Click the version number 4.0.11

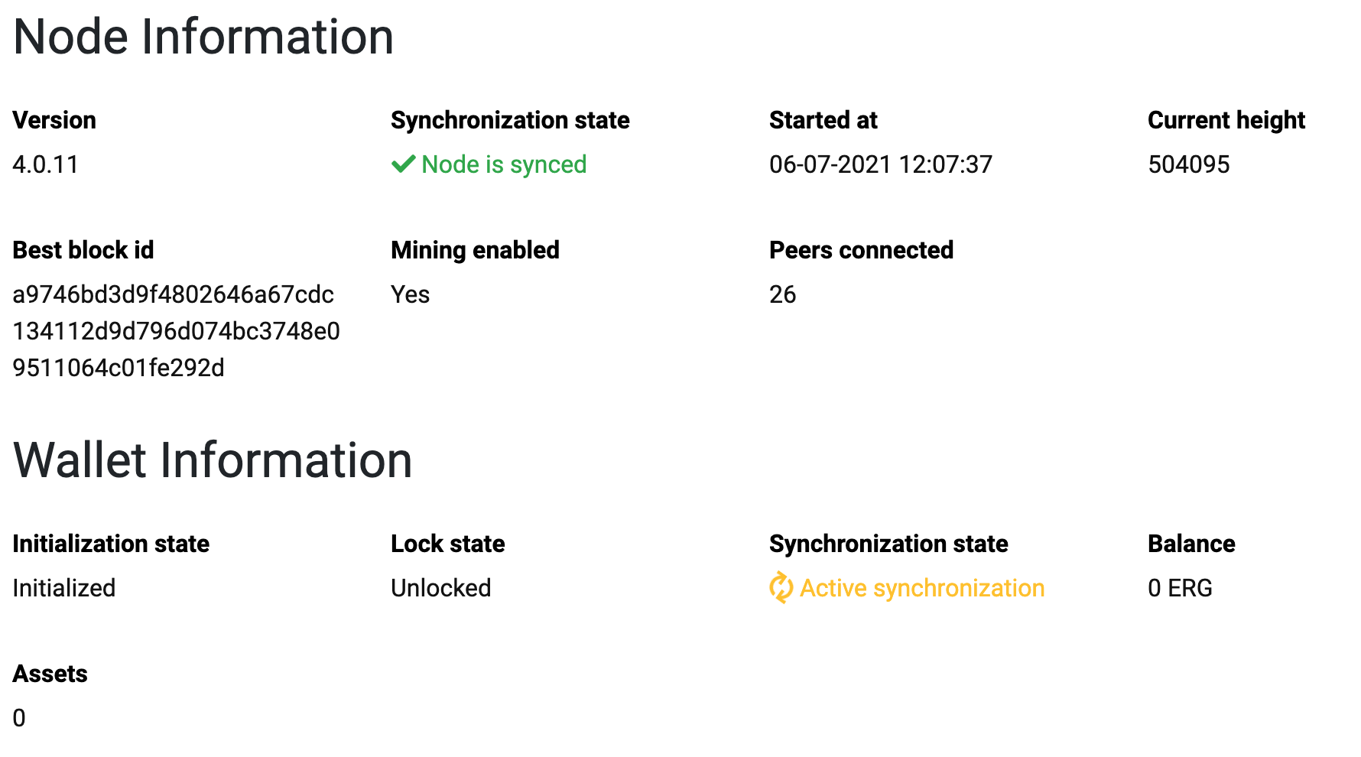point(46,164)
